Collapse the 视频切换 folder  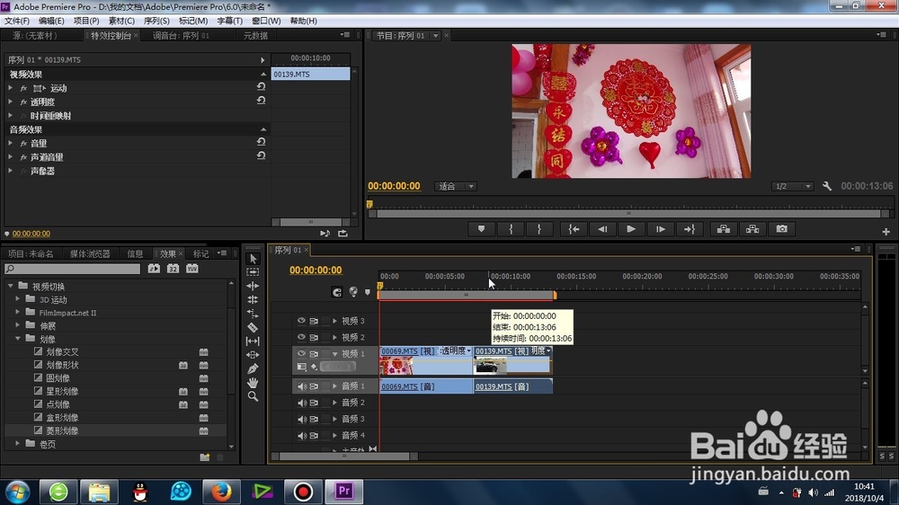(10, 286)
